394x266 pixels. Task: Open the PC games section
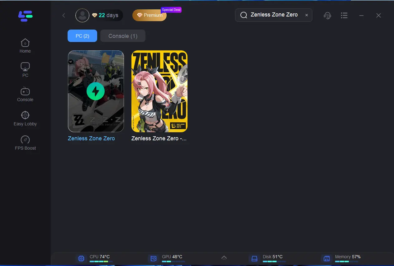(x=25, y=70)
